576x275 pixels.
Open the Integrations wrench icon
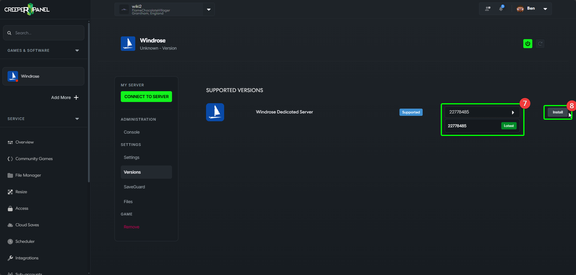click(10, 258)
